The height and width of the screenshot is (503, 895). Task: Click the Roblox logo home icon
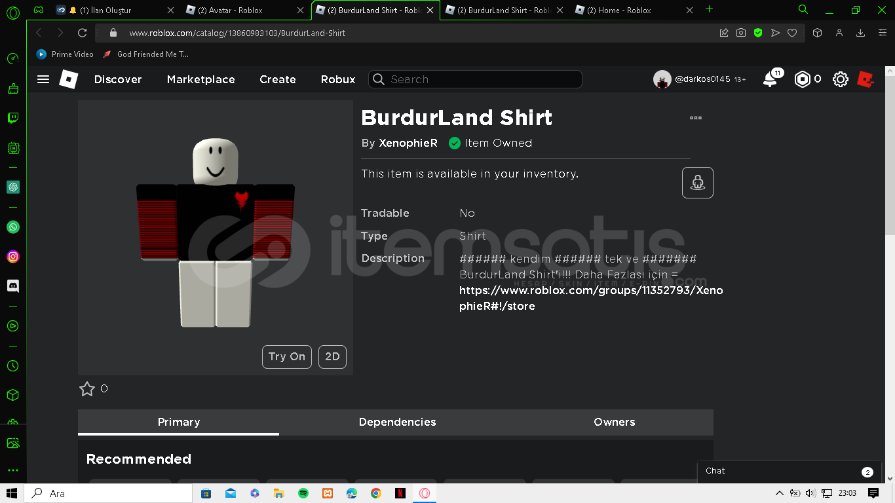pyautogui.click(x=68, y=79)
